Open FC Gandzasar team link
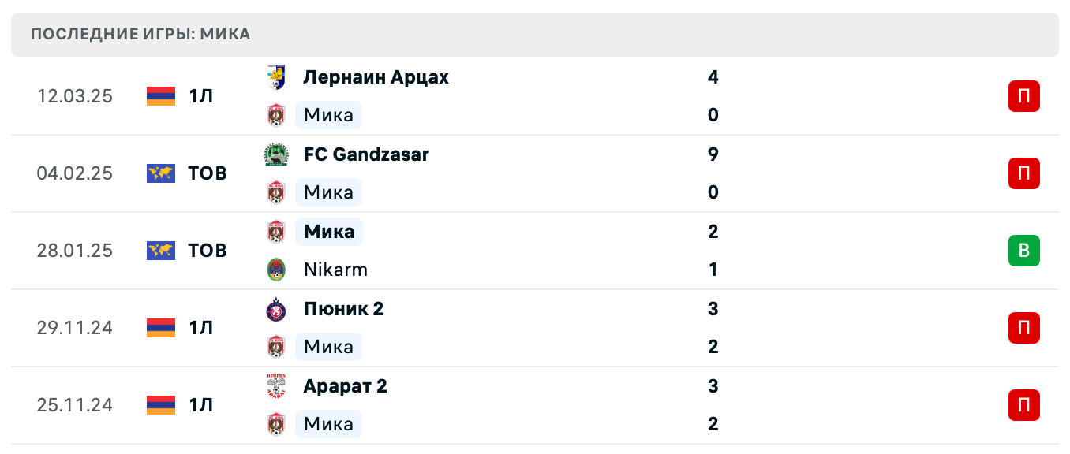Image resolution: width=1070 pixels, height=454 pixels. pyautogui.click(x=366, y=154)
